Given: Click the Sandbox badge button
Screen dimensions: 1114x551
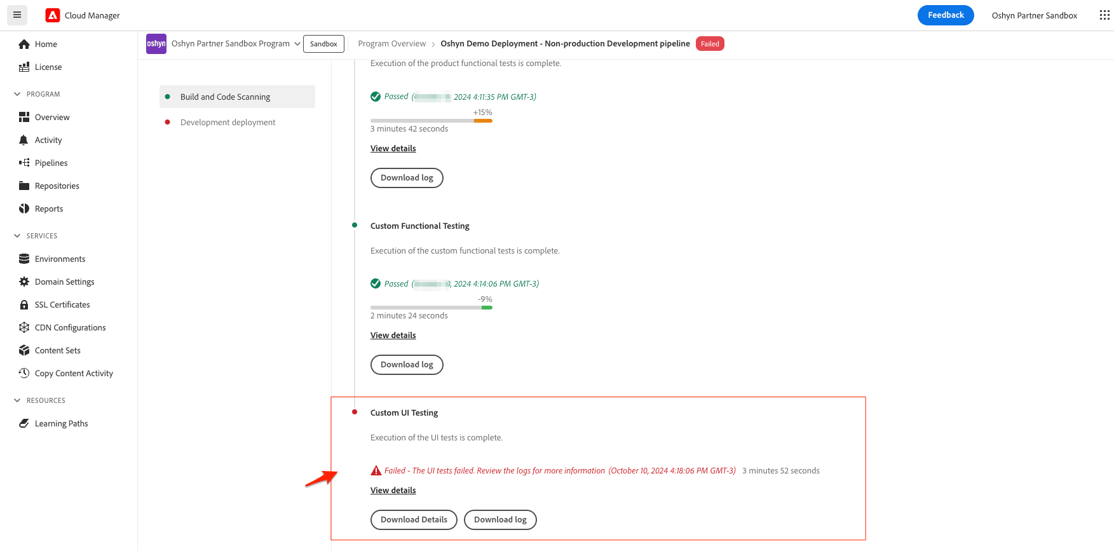Looking at the screenshot, I should 323,44.
